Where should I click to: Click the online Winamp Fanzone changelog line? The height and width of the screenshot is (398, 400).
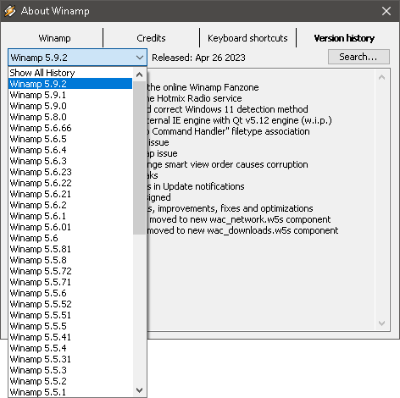tap(203, 87)
